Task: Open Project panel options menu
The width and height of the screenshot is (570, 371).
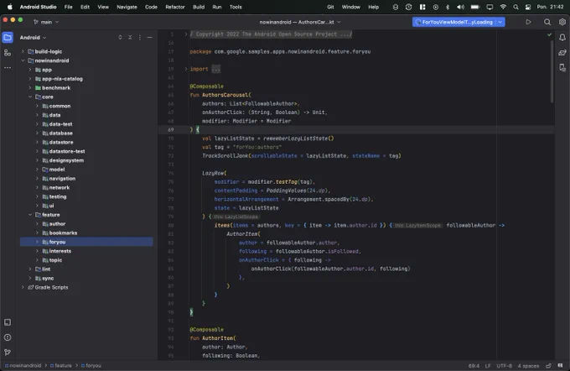Action: pos(140,38)
